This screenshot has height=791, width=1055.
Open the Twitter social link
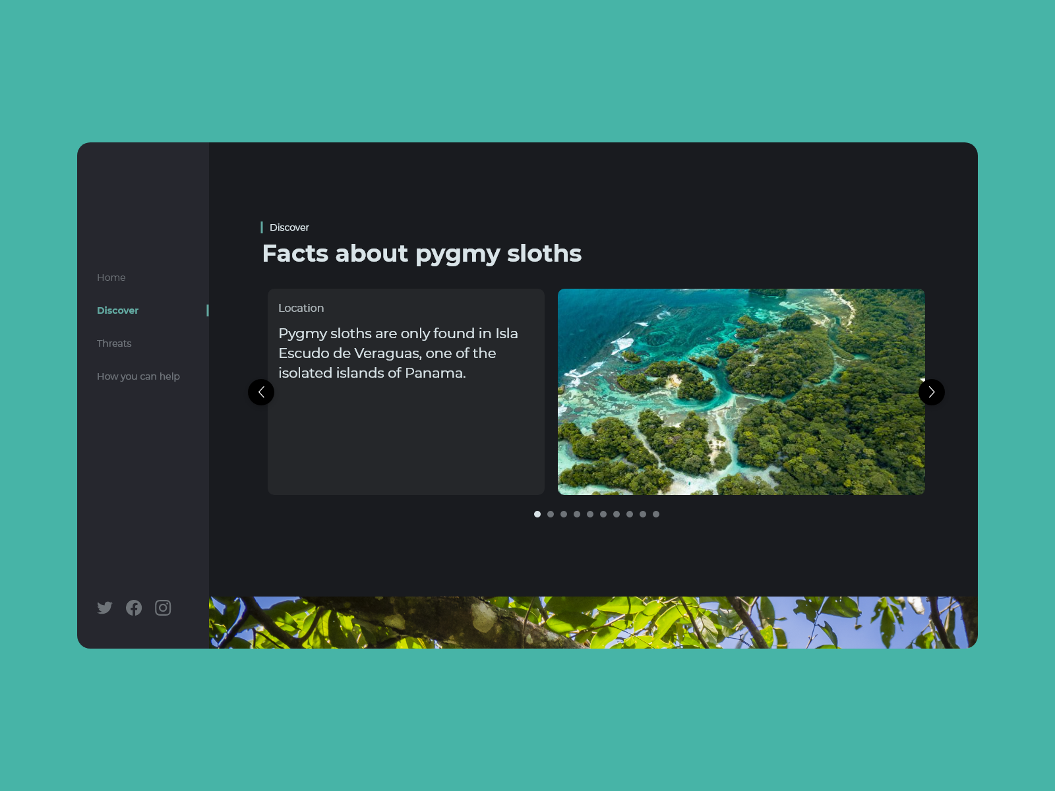pyautogui.click(x=105, y=608)
